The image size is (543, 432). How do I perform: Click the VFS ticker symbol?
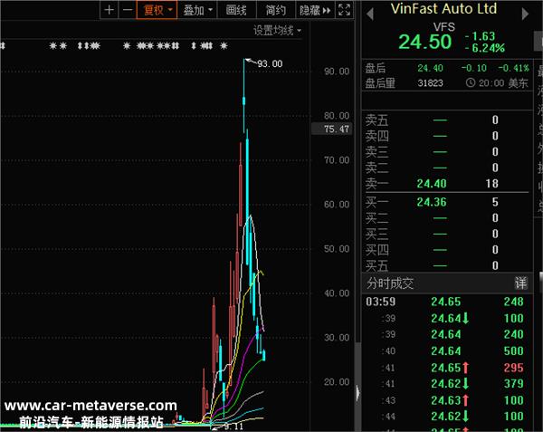point(444,26)
